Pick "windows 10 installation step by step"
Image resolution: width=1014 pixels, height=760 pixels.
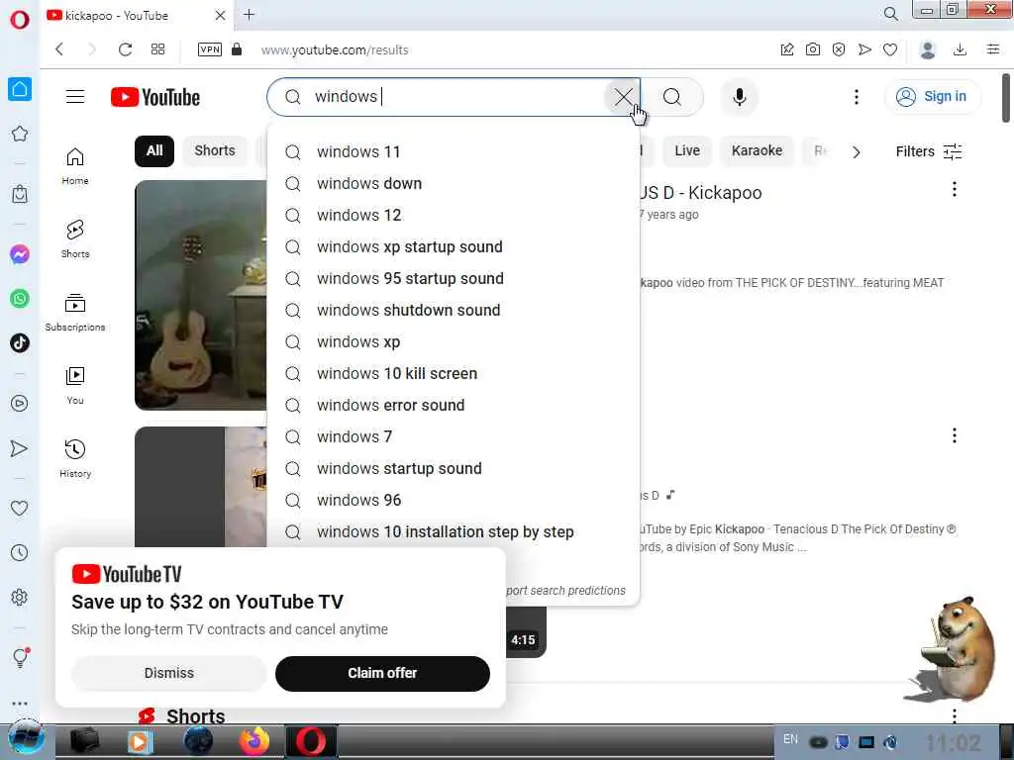[453, 531]
